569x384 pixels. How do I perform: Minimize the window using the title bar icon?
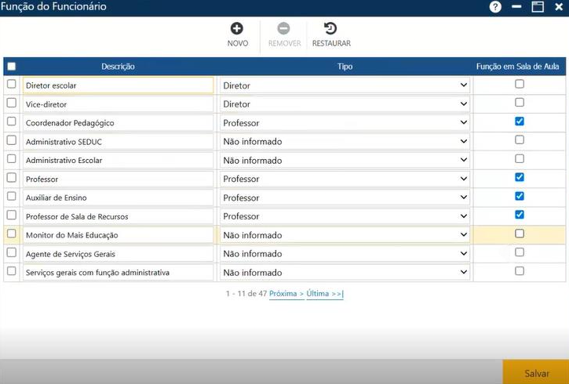pyautogui.click(x=516, y=7)
